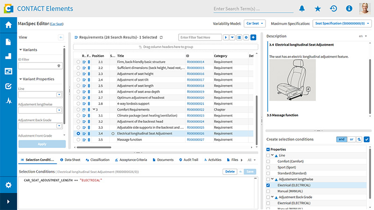Switch to the Data Sheet tab
Screen dimensions: 374x210
[70, 160]
